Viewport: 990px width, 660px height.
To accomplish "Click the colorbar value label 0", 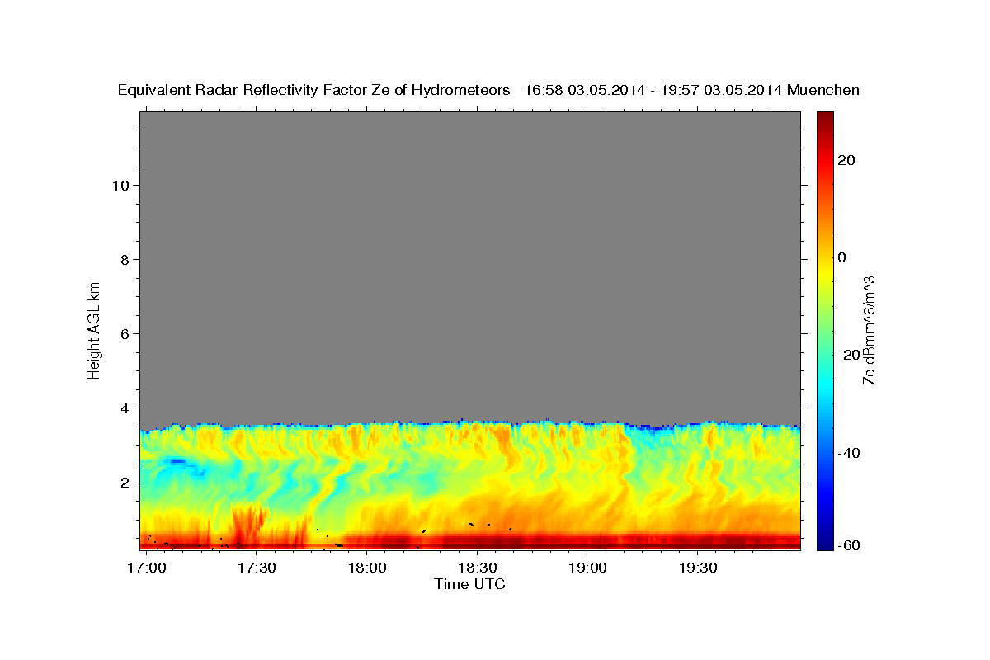I will [x=841, y=257].
